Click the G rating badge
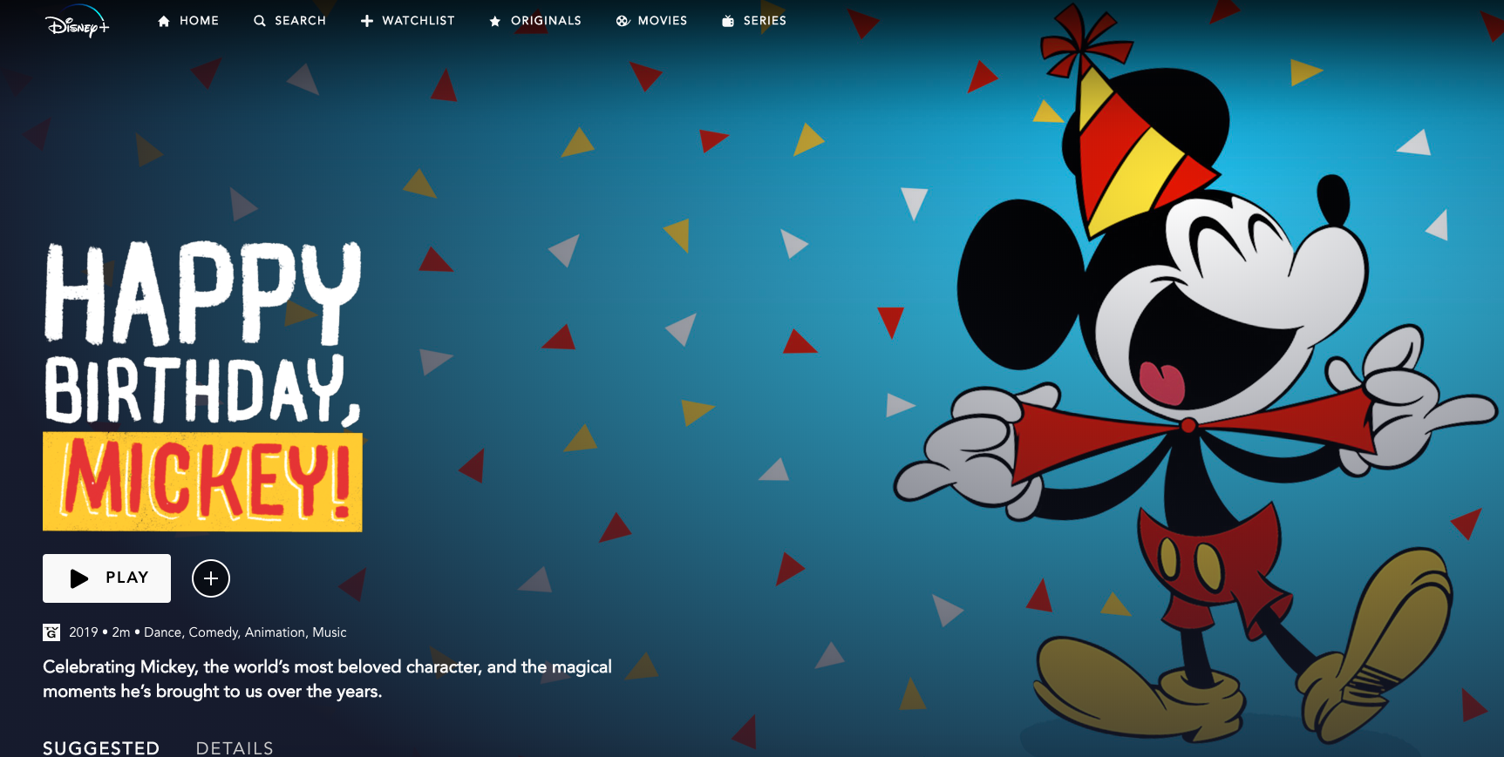This screenshot has height=757, width=1504. (x=51, y=632)
